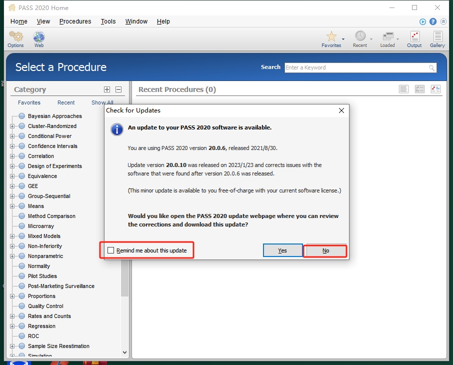Click the Pilot Studies node icon
The image size is (453, 365).
click(x=22, y=276)
